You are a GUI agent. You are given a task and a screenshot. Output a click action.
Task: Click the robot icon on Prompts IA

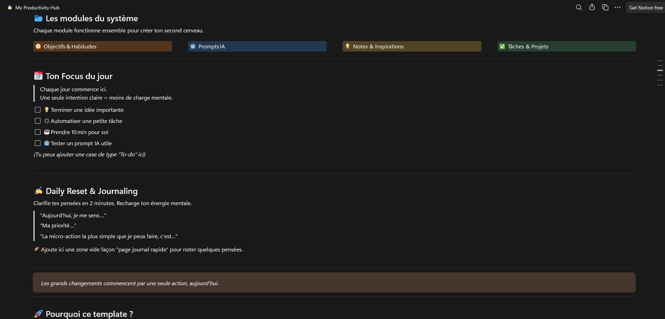pos(193,46)
